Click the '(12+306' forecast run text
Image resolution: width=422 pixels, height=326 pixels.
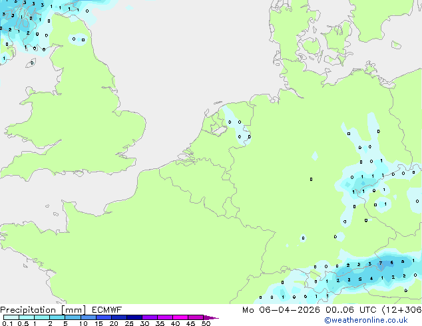click(x=402, y=310)
